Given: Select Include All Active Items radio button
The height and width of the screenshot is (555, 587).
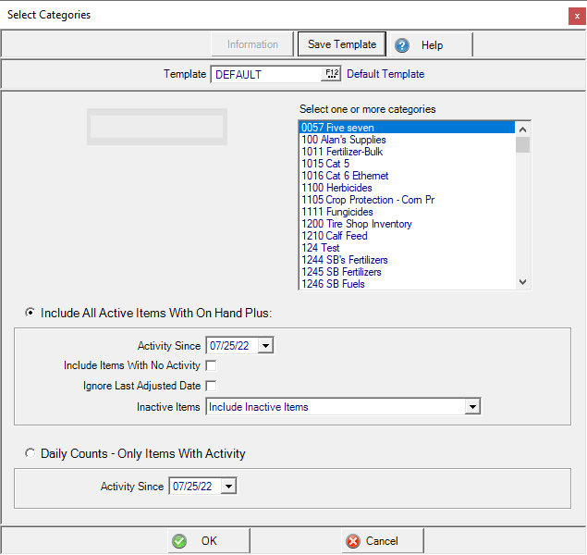Looking at the screenshot, I should (x=31, y=314).
